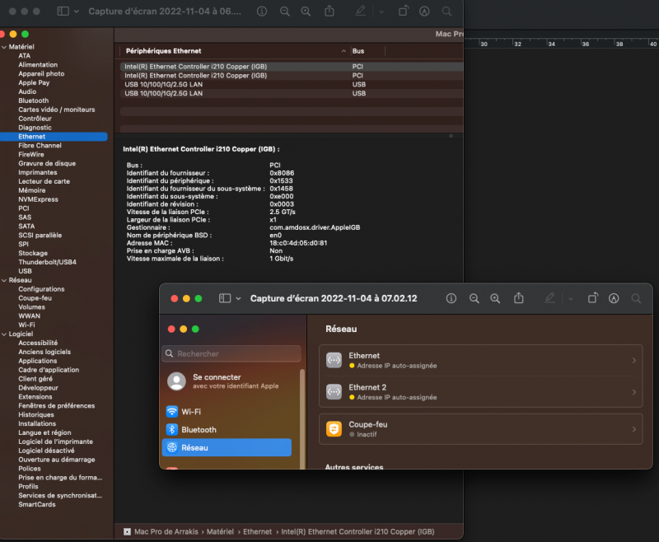The height and width of the screenshot is (542, 659).
Task: Click the Wi-Fi icon in the settings sidebar
Action: pyautogui.click(x=172, y=412)
